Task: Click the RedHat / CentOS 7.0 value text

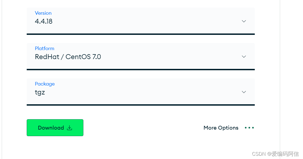Action: pos(68,57)
